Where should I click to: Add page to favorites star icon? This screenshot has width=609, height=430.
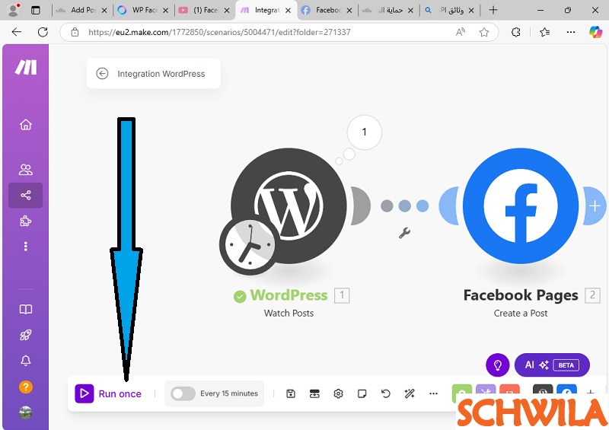click(x=483, y=32)
